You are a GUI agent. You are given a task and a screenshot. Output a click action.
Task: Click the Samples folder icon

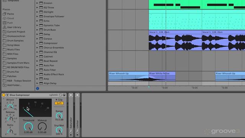5,58
